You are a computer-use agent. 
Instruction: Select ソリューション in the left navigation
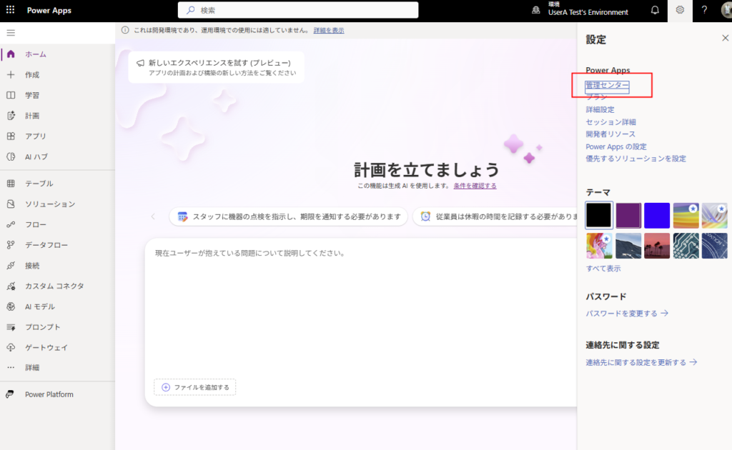point(50,204)
